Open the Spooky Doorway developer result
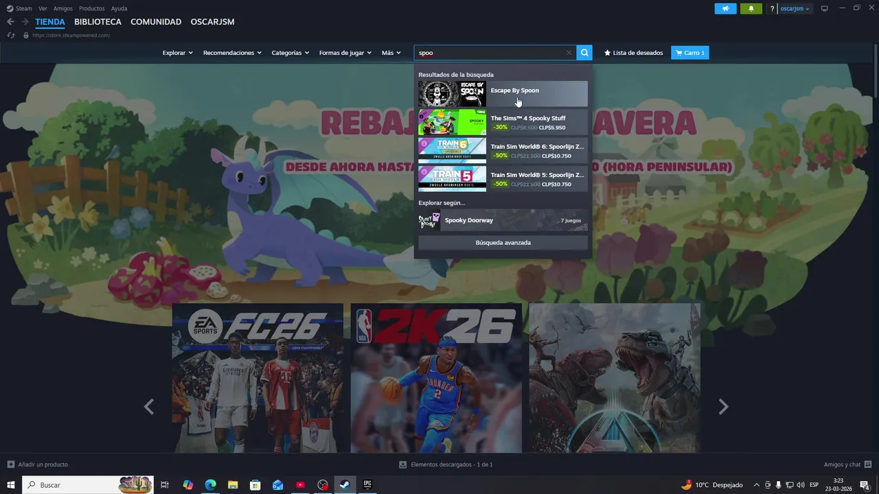This screenshot has width=879, height=494. [x=503, y=220]
